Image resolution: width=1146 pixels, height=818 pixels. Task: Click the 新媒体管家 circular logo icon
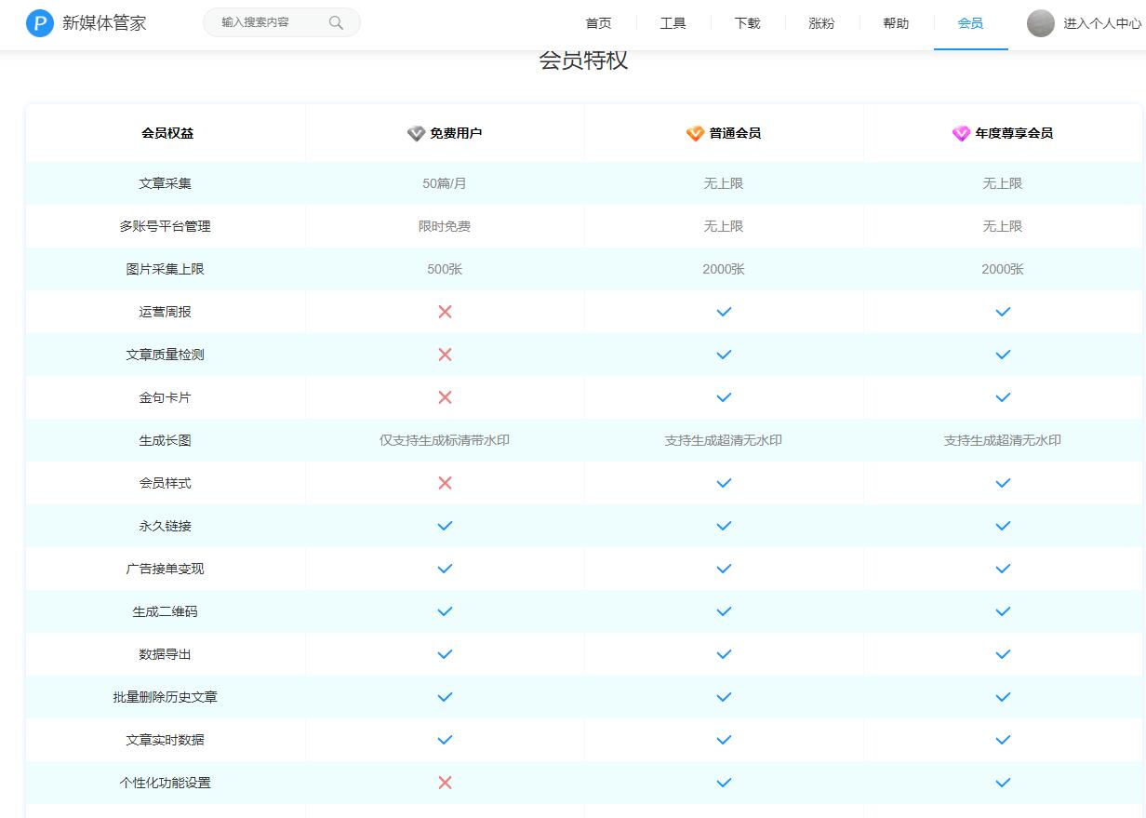click(38, 22)
